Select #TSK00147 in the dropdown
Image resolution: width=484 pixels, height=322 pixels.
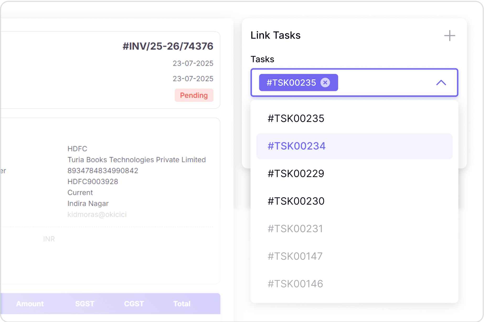tap(295, 256)
